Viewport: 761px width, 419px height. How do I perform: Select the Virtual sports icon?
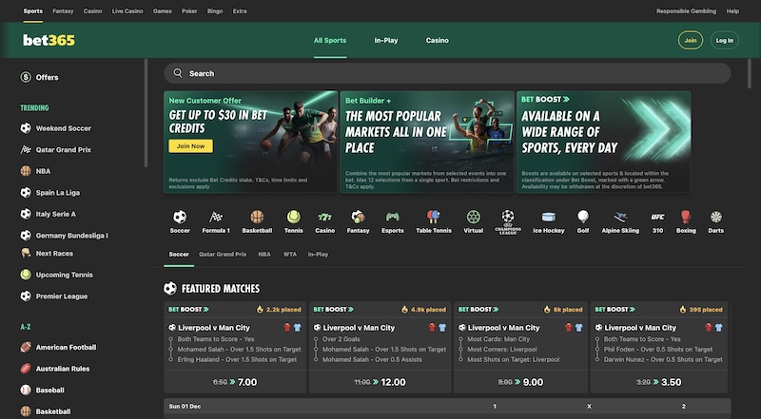473,217
